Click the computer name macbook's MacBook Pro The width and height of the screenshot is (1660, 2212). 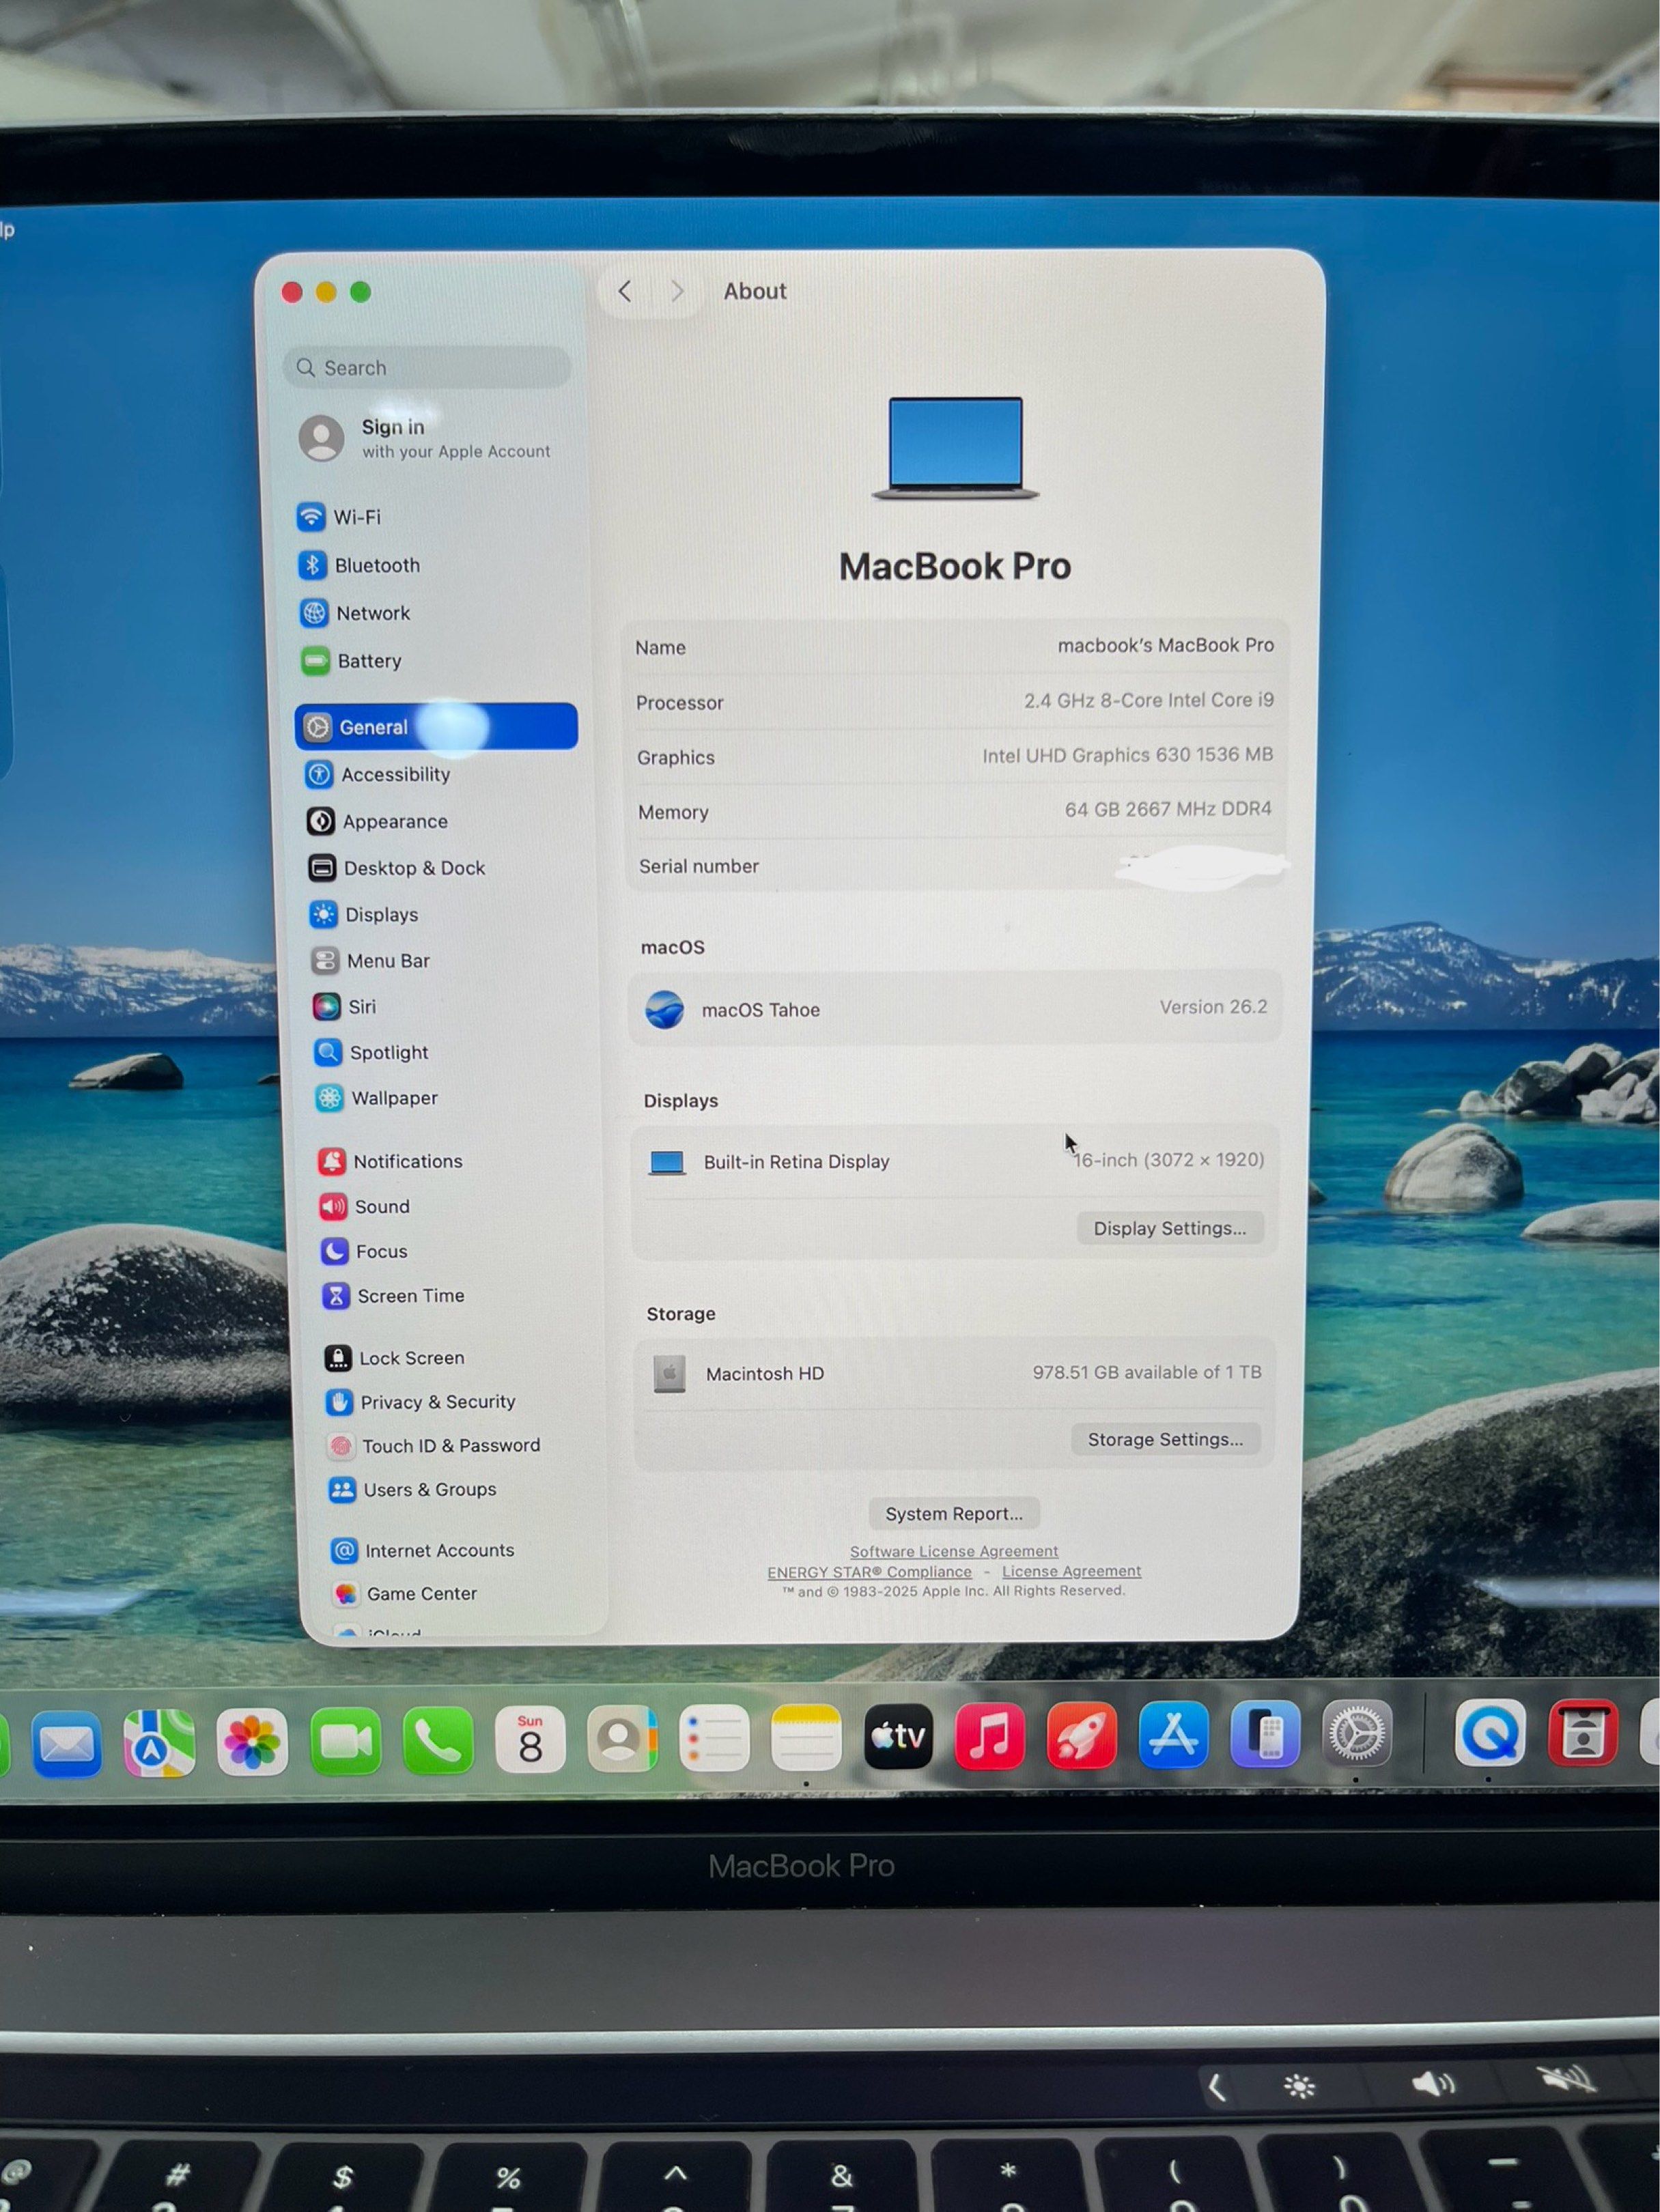1165,645
